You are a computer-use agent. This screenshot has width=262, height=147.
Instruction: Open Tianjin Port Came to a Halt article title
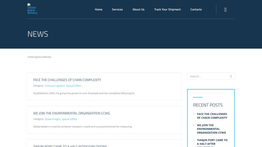70,146
